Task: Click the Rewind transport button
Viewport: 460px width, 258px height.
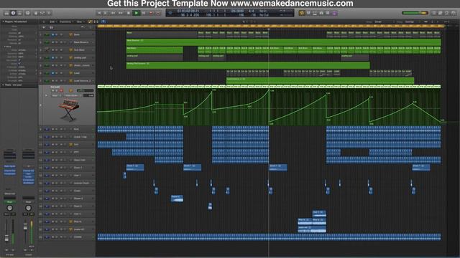Action: point(114,13)
